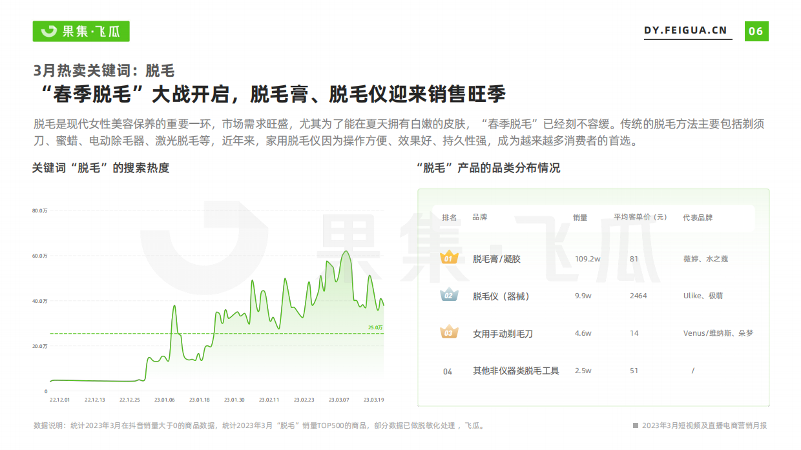Screen dimensions: 801x450
Task: Click the 22.12.01 axis date label
Action: click(x=59, y=400)
